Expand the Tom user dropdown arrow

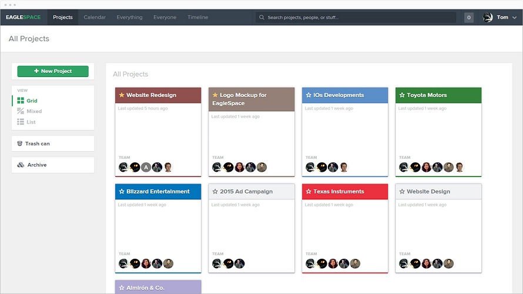(514, 18)
